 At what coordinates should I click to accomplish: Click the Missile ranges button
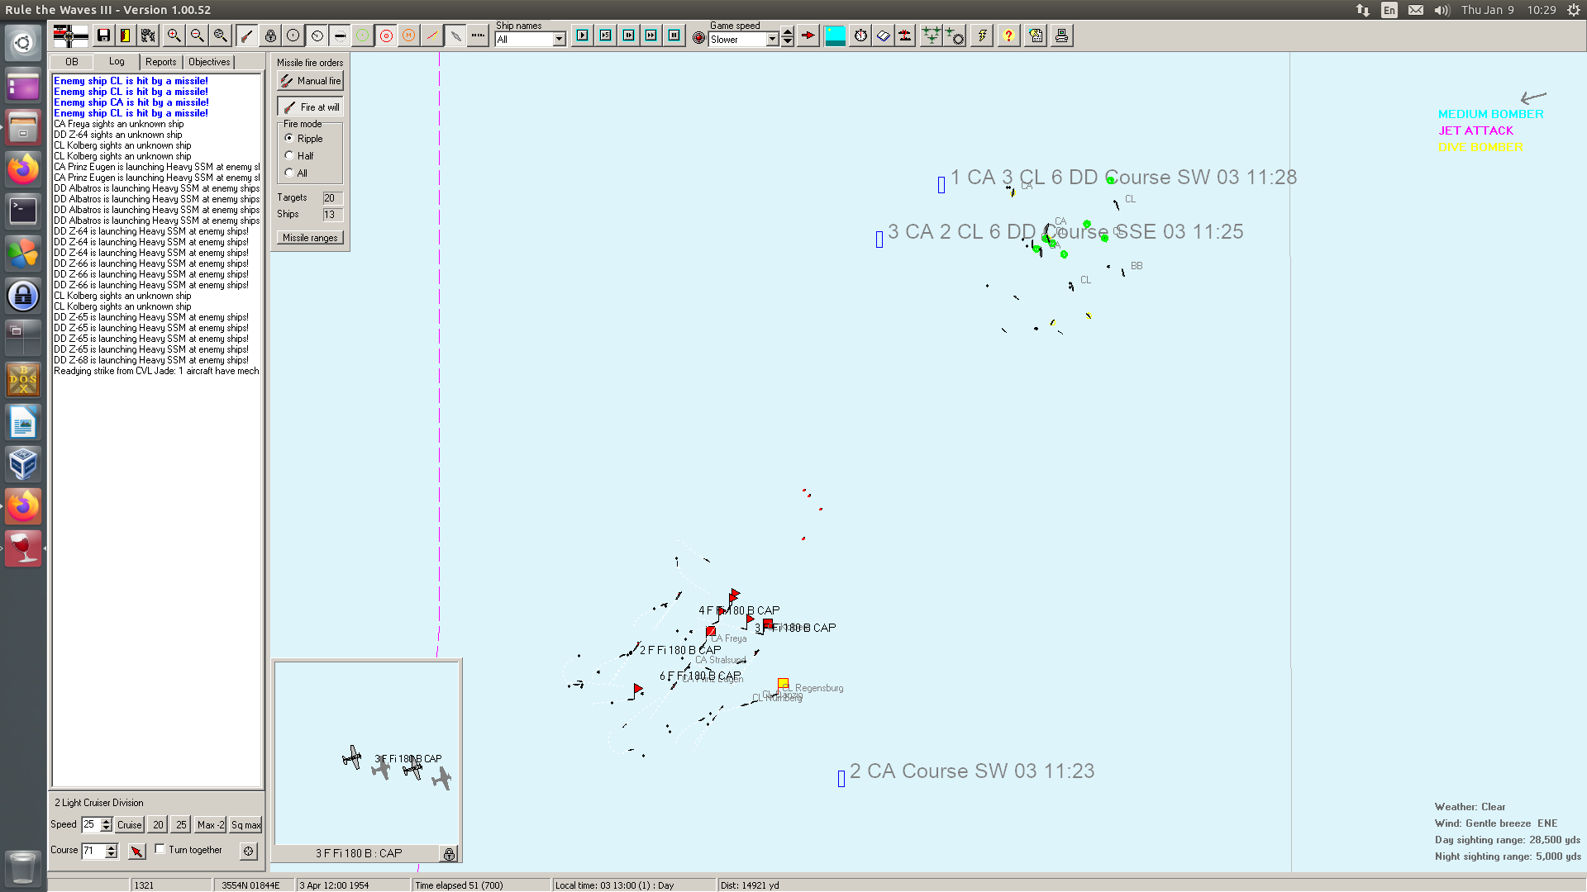tap(310, 238)
